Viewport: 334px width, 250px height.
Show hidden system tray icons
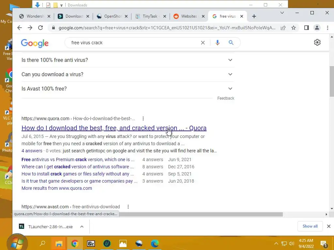pyautogui.click(x=276, y=243)
